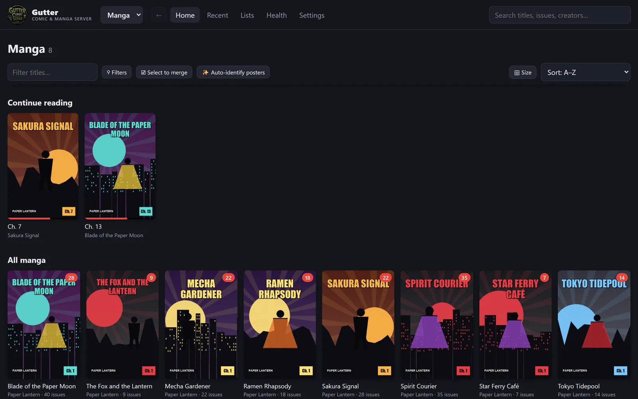
Task: Continue reading Sakura Signal Ch. 7
Action: [43, 166]
